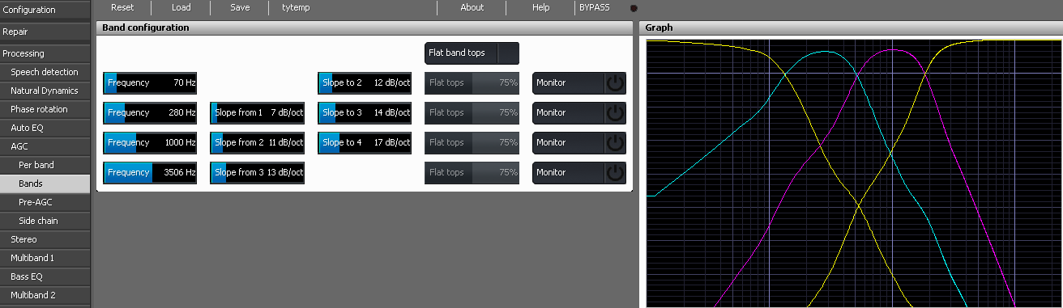Select Bass EQ in the sidebar

coord(45,276)
